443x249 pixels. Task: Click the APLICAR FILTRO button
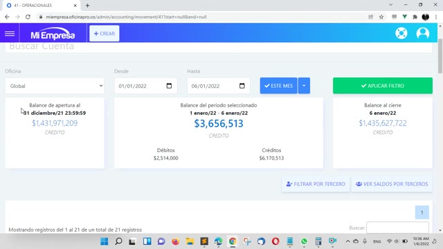383,86
